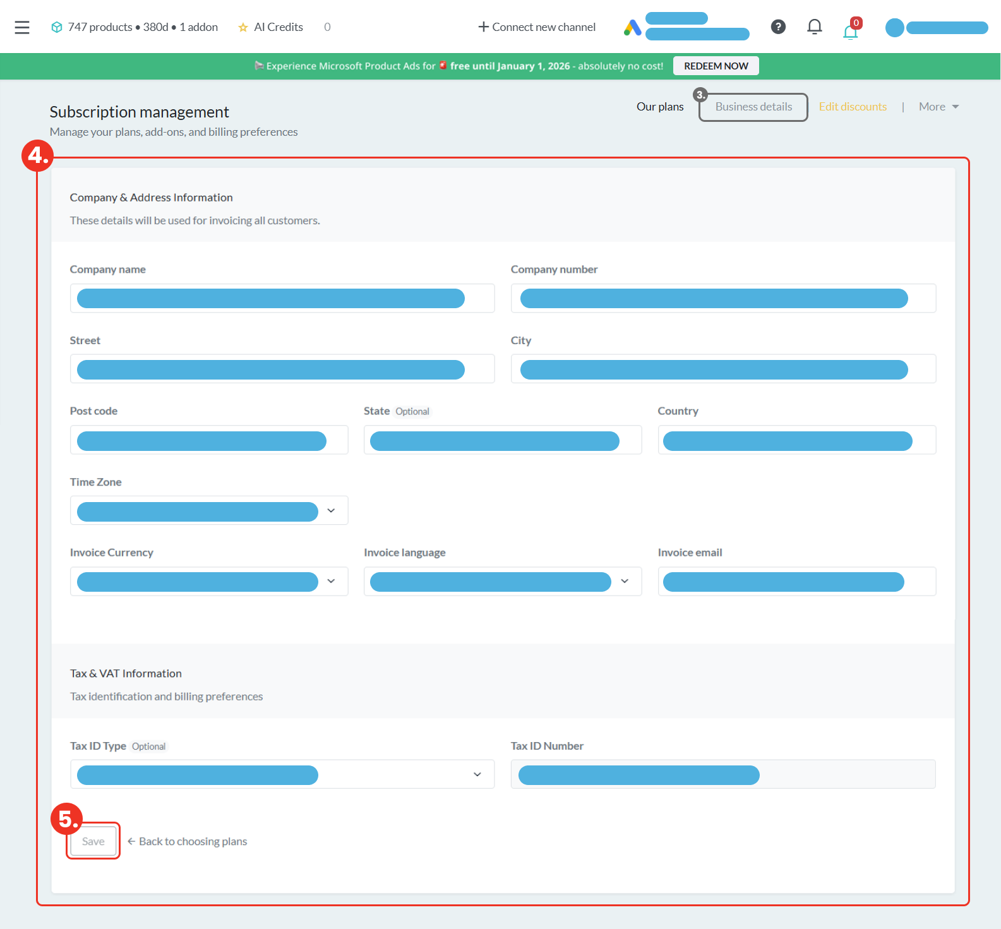The image size is (1001, 929).
Task: Open the teal alerts bell with badge
Action: coord(851,30)
